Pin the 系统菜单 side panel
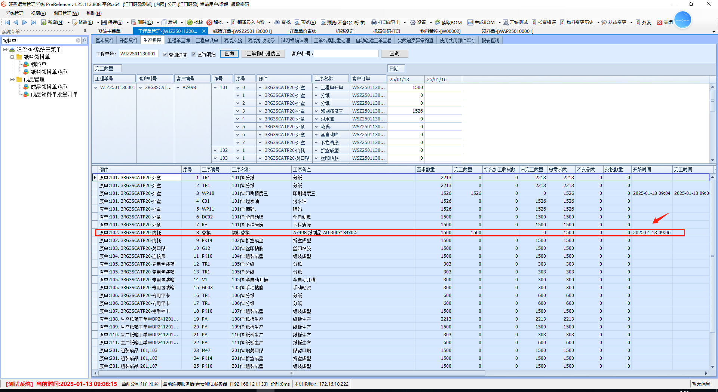The width and height of the screenshot is (718, 392). click(85, 31)
